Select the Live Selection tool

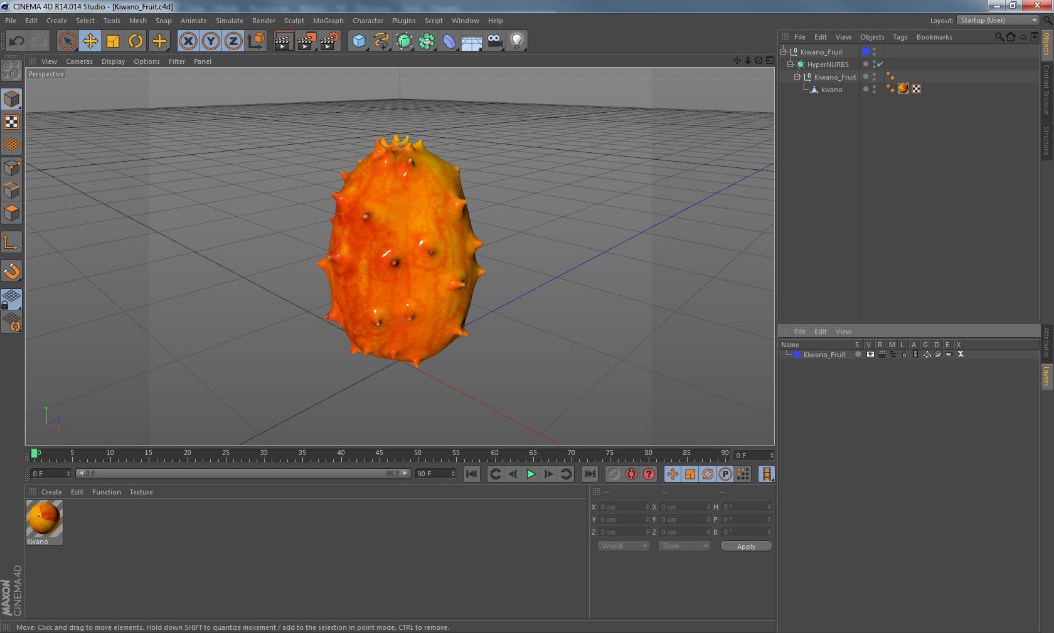point(67,41)
